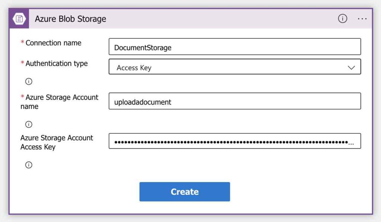Click the purple hexagon badge in the header
The width and height of the screenshot is (381, 222).
tap(19, 19)
